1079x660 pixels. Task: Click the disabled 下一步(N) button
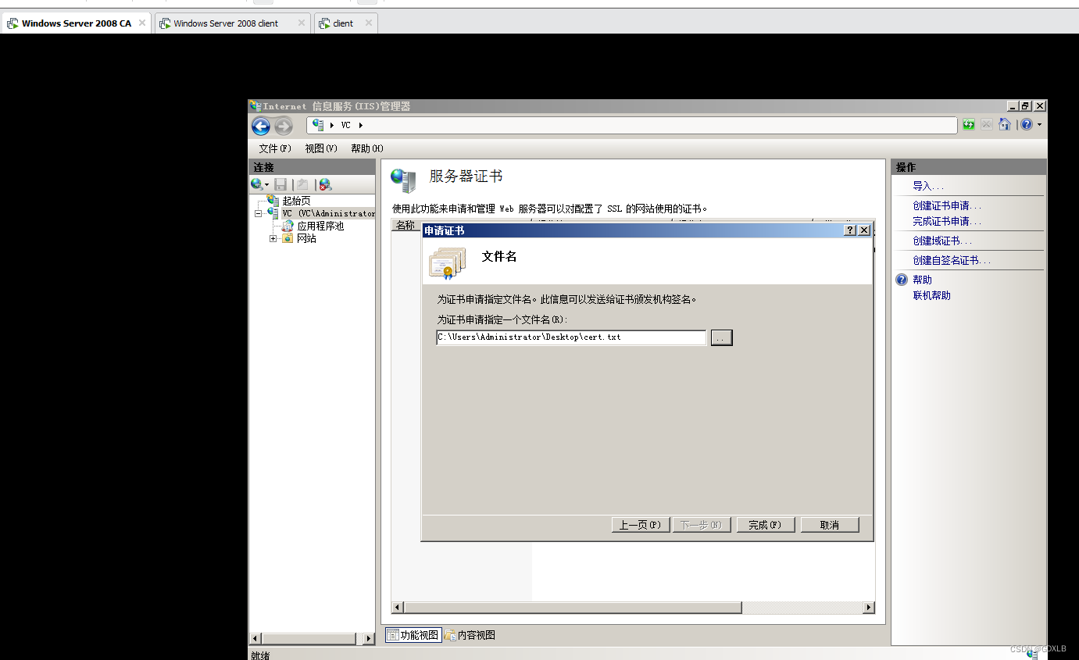(701, 525)
